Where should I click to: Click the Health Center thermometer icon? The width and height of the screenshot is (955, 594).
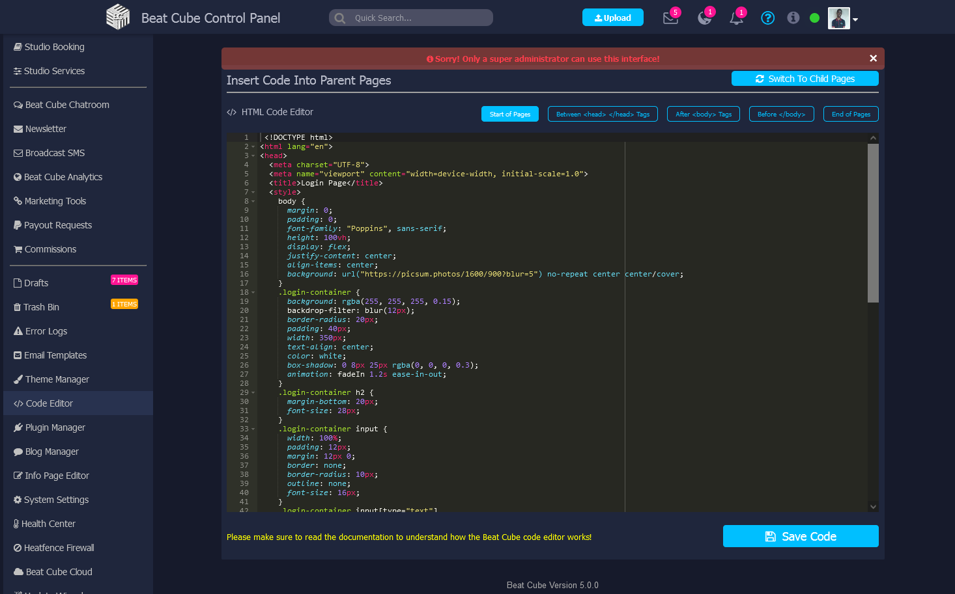pos(17,523)
